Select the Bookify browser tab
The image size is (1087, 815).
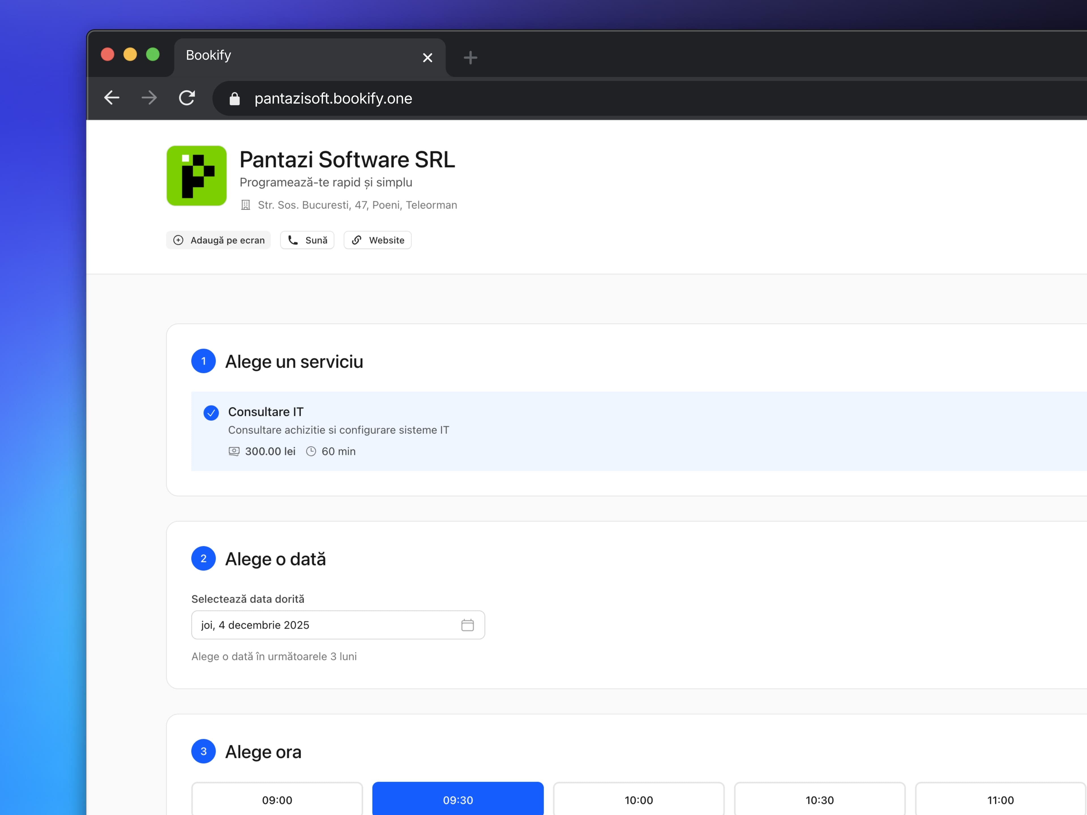click(295, 56)
